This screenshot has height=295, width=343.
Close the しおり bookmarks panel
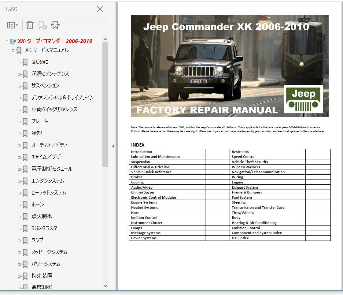(100, 9)
